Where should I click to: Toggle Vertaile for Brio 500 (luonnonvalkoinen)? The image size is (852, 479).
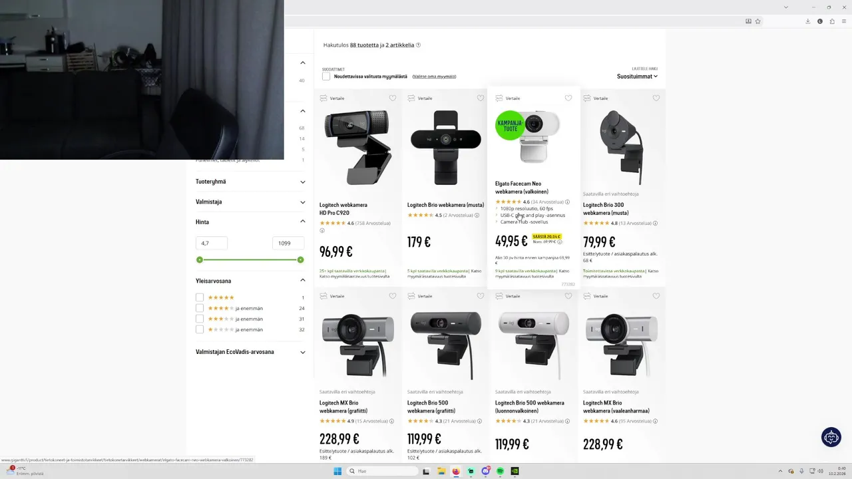pos(508,296)
